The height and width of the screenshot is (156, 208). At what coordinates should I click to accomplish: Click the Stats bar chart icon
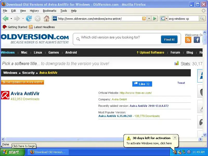point(177,63)
